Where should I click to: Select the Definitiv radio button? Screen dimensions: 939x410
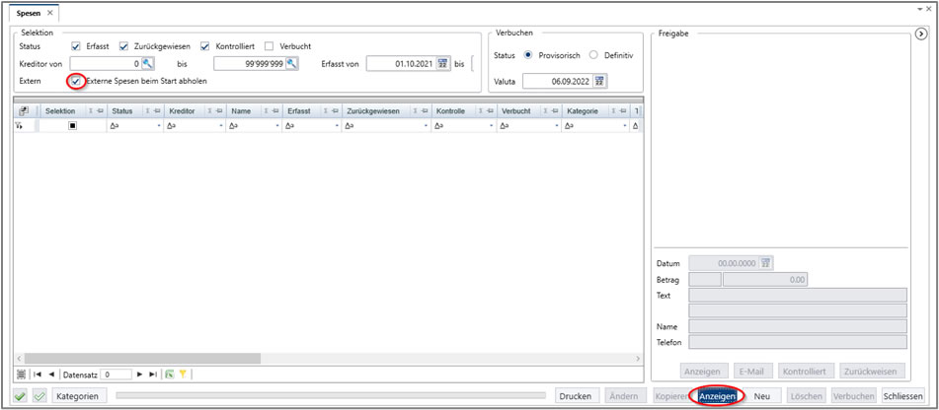point(593,55)
